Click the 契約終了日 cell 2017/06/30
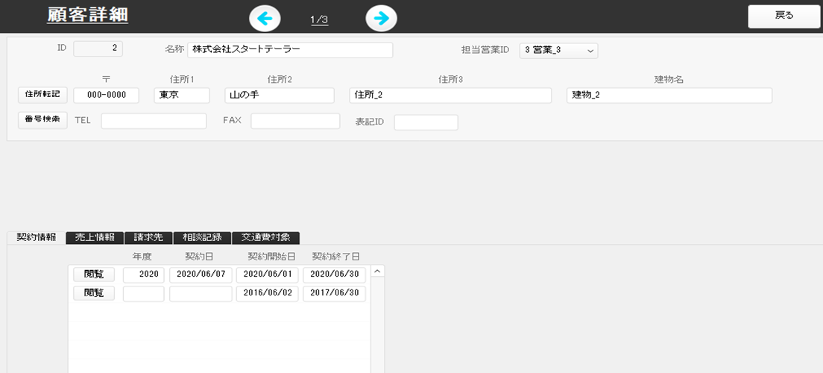Screen dimensions: 823x373 334,293
